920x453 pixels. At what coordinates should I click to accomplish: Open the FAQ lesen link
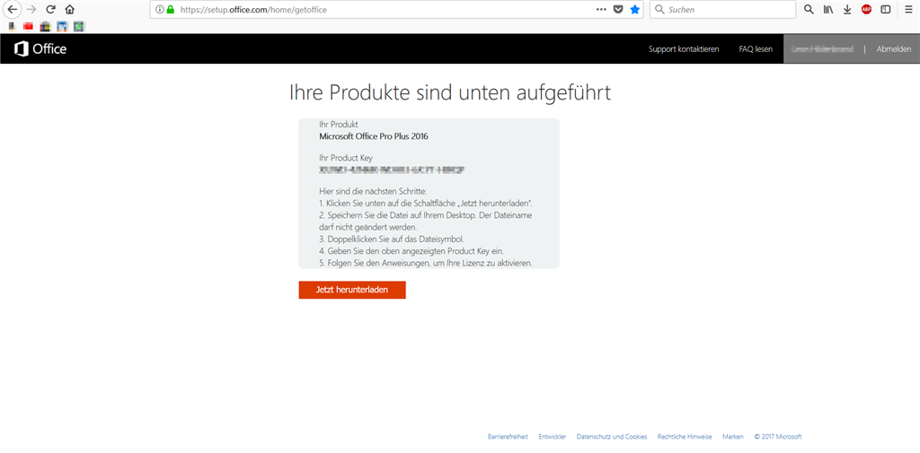click(756, 49)
